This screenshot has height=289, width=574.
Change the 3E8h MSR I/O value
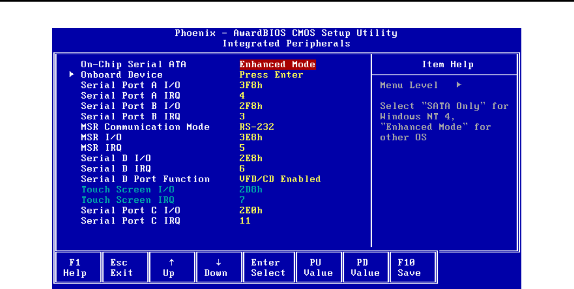point(251,138)
